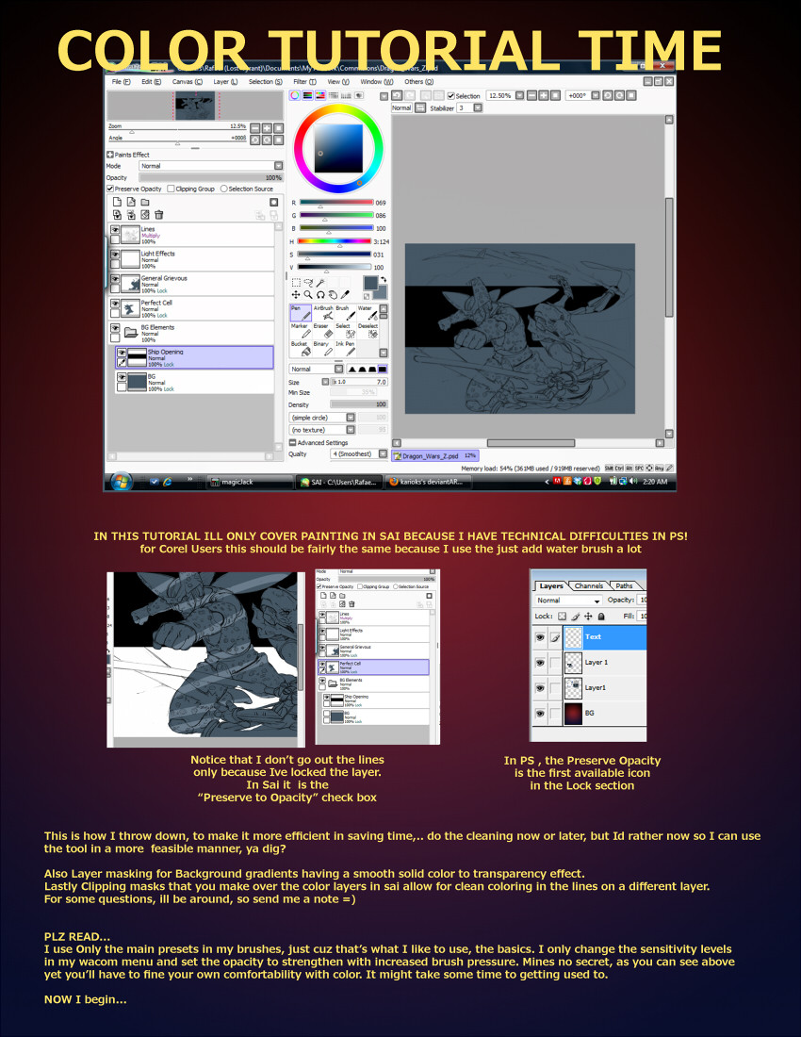Open karioks's deviantART taskbar button
This screenshot has width=801, height=1037.
[x=430, y=482]
